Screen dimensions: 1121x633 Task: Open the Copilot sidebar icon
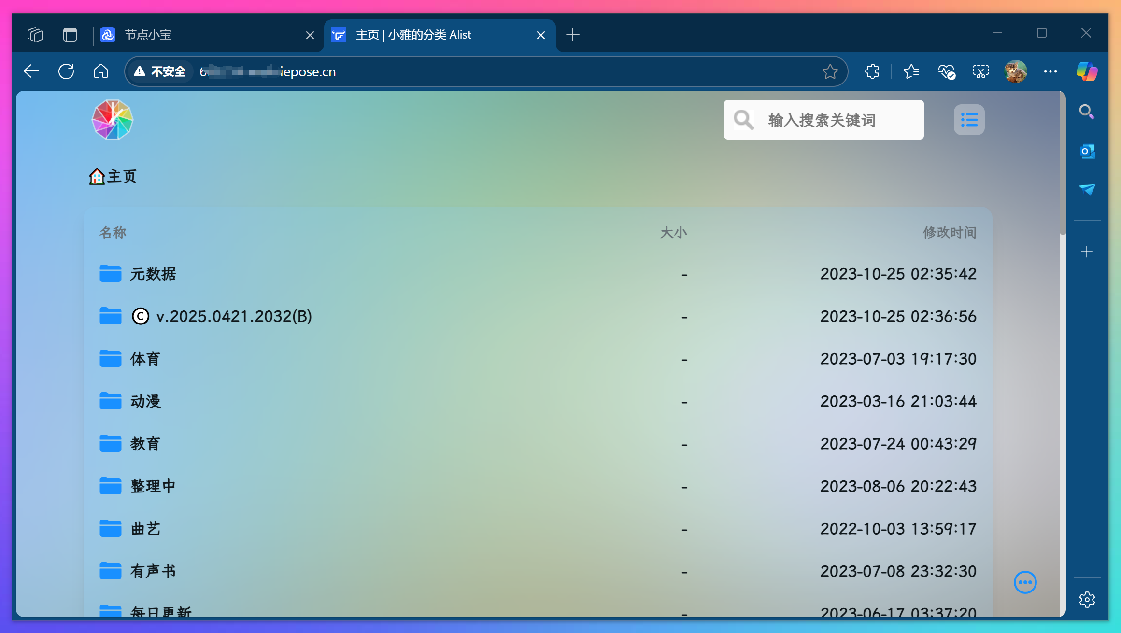tap(1087, 72)
